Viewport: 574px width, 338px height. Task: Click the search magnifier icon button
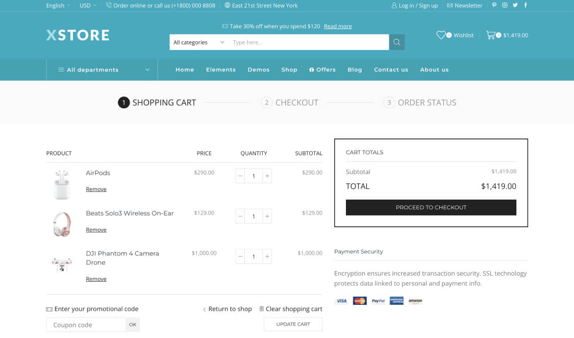(396, 42)
